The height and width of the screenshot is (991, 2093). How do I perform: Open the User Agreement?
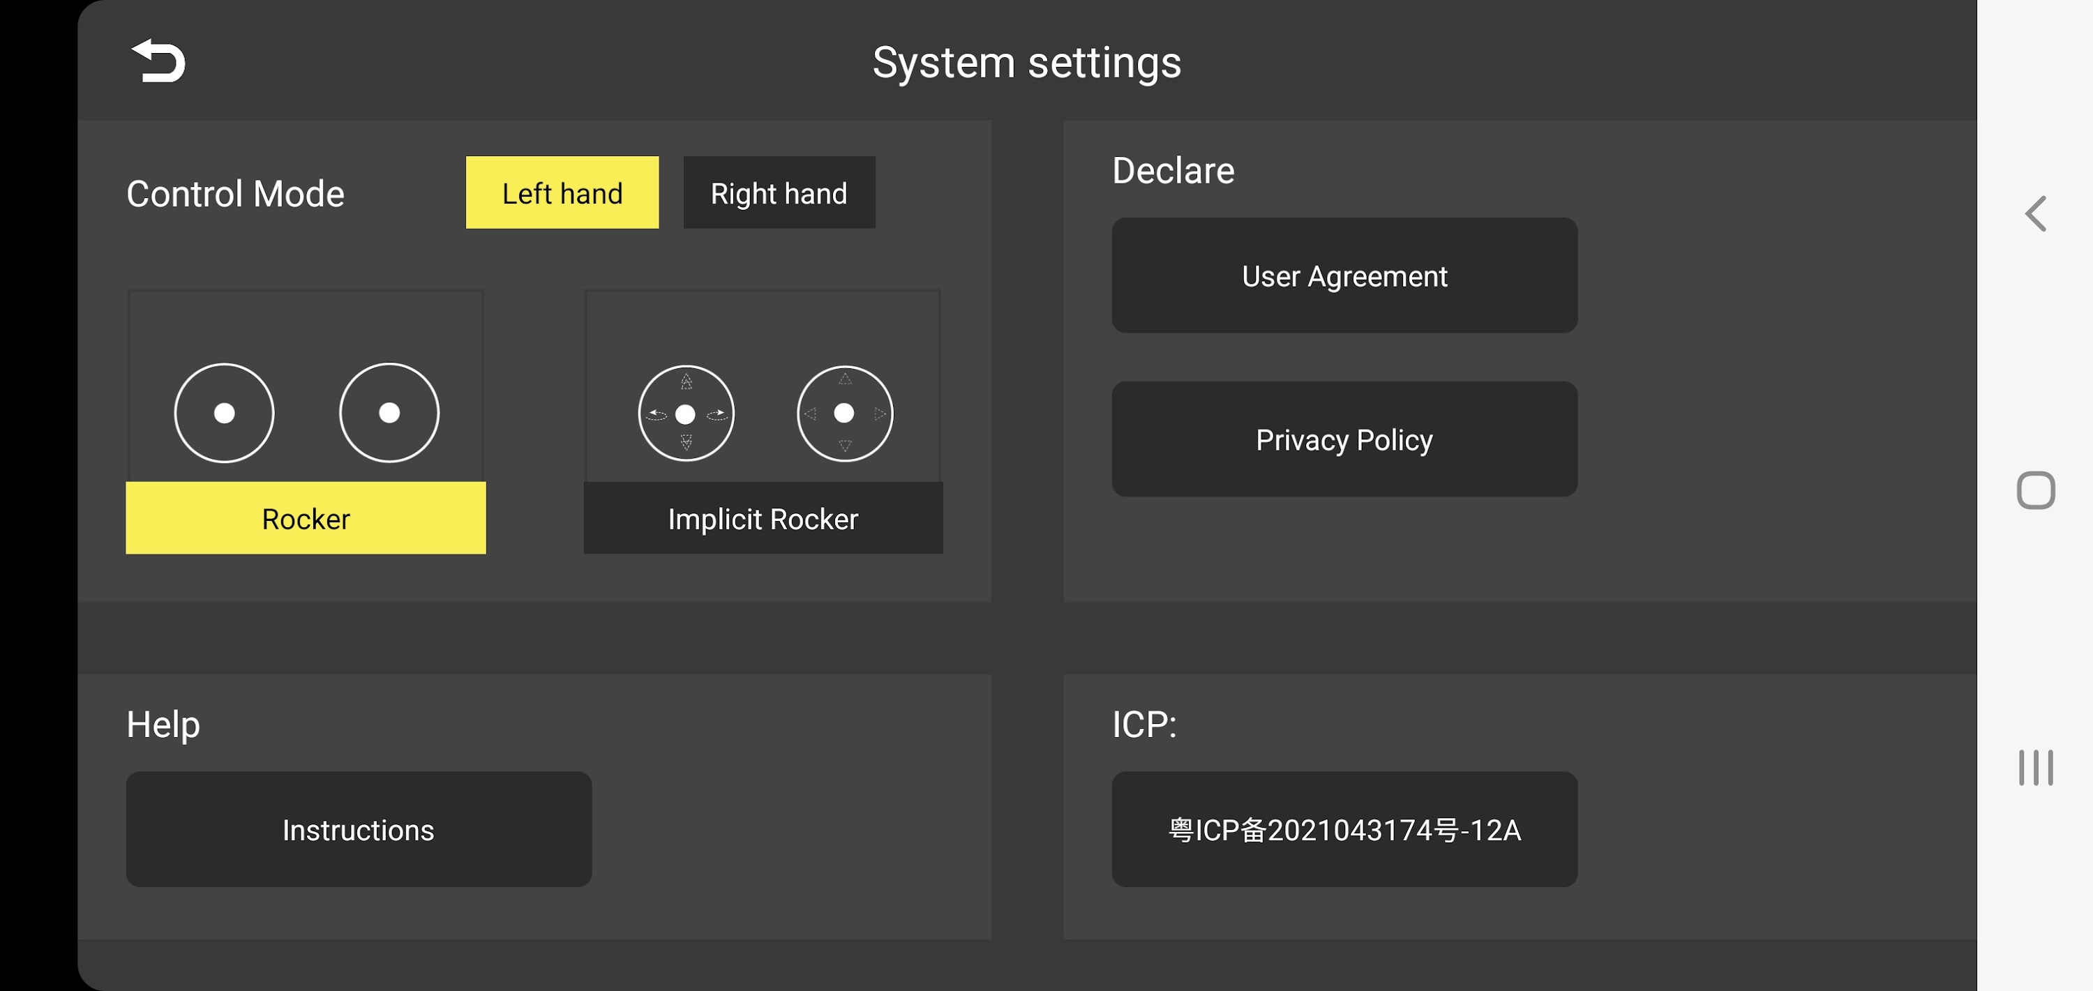[x=1344, y=276]
